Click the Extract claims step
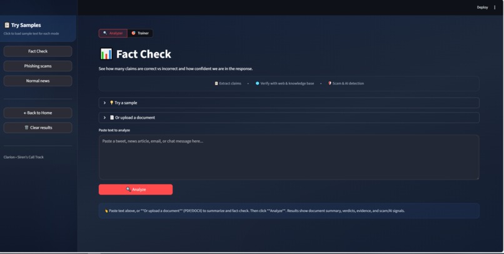 pos(228,83)
